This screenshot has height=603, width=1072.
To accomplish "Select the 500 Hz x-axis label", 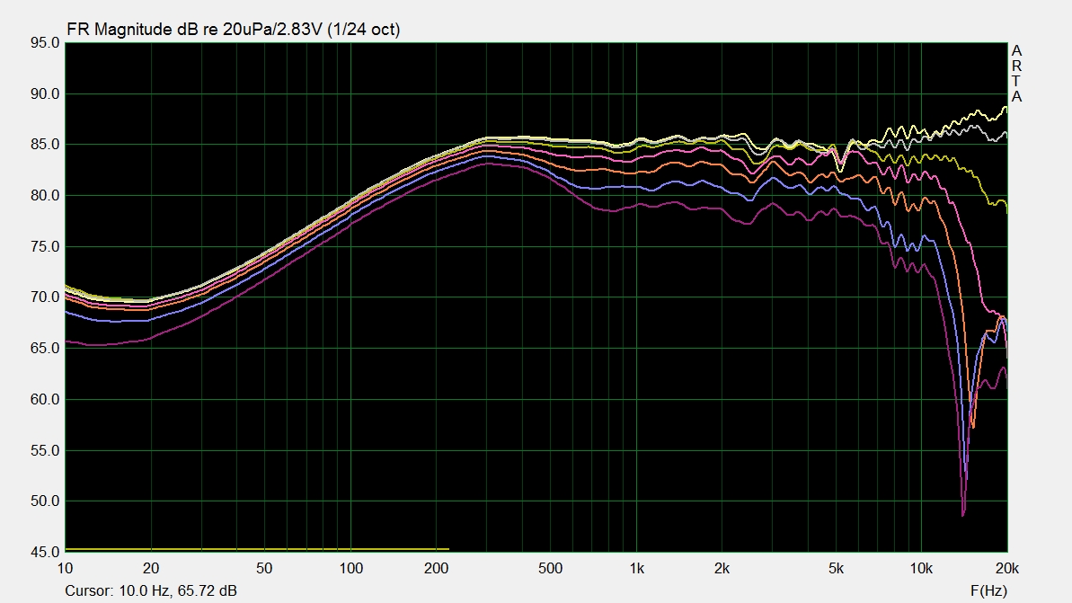I will click(x=550, y=568).
